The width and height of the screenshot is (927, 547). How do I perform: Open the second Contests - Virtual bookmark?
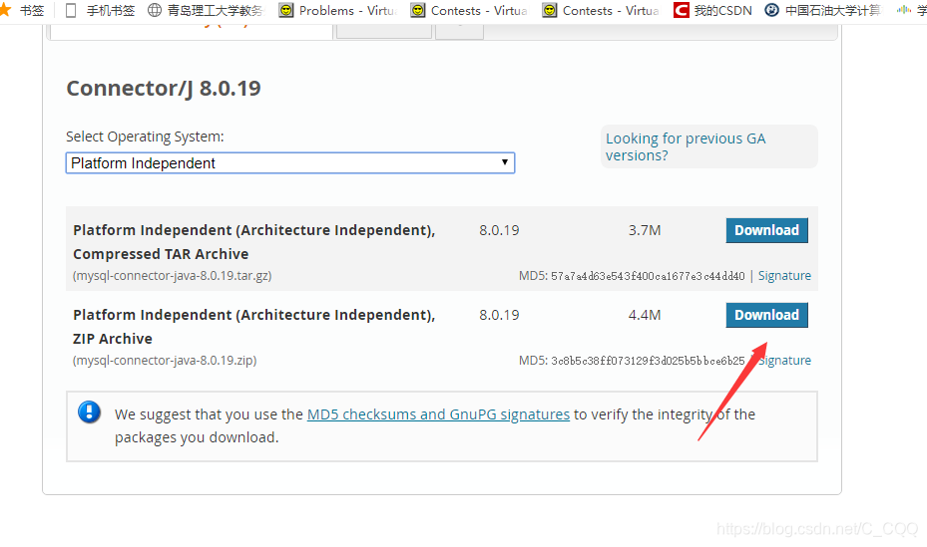point(601,11)
